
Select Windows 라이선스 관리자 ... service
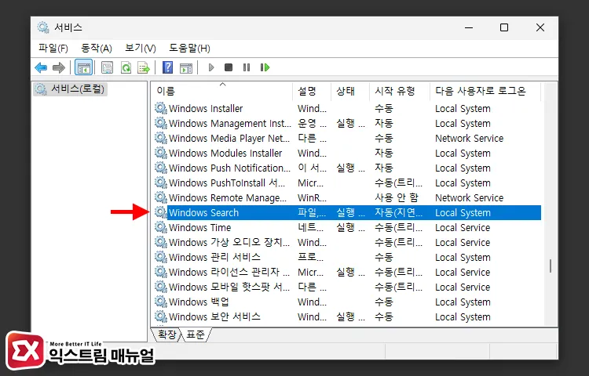click(347, 272)
